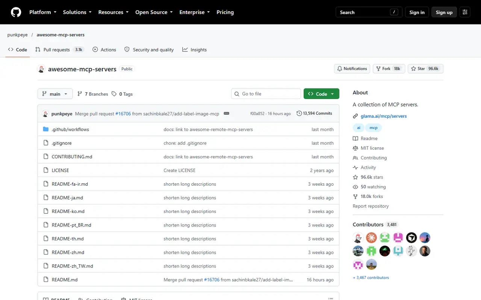Open the + 3,467 contributors link
The image size is (481, 300).
point(371,277)
